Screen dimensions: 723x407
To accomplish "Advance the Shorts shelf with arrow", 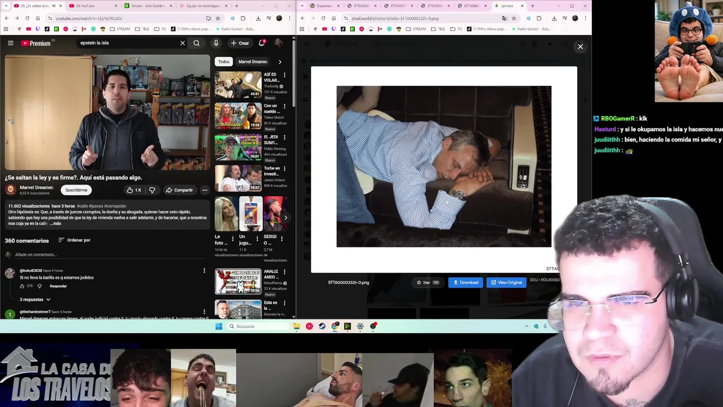I will (285, 217).
